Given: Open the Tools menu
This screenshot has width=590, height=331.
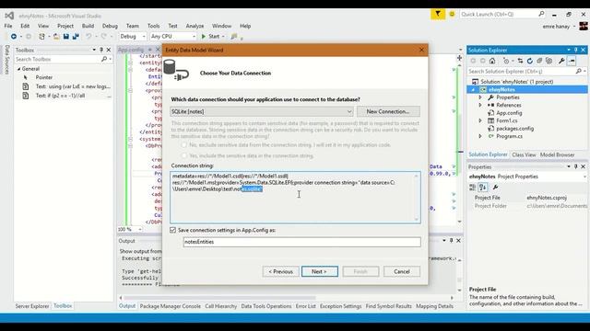Looking at the screenshot, I should pos(154,26).
